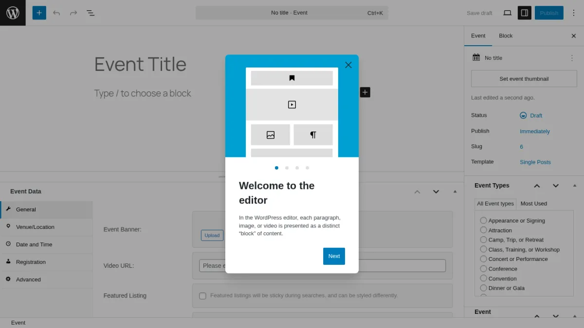The height and width of the screenshot is (328, 584).
Task: Click the paragraph pilcrow icon in illustration
Action: click(x=313, y=135)
